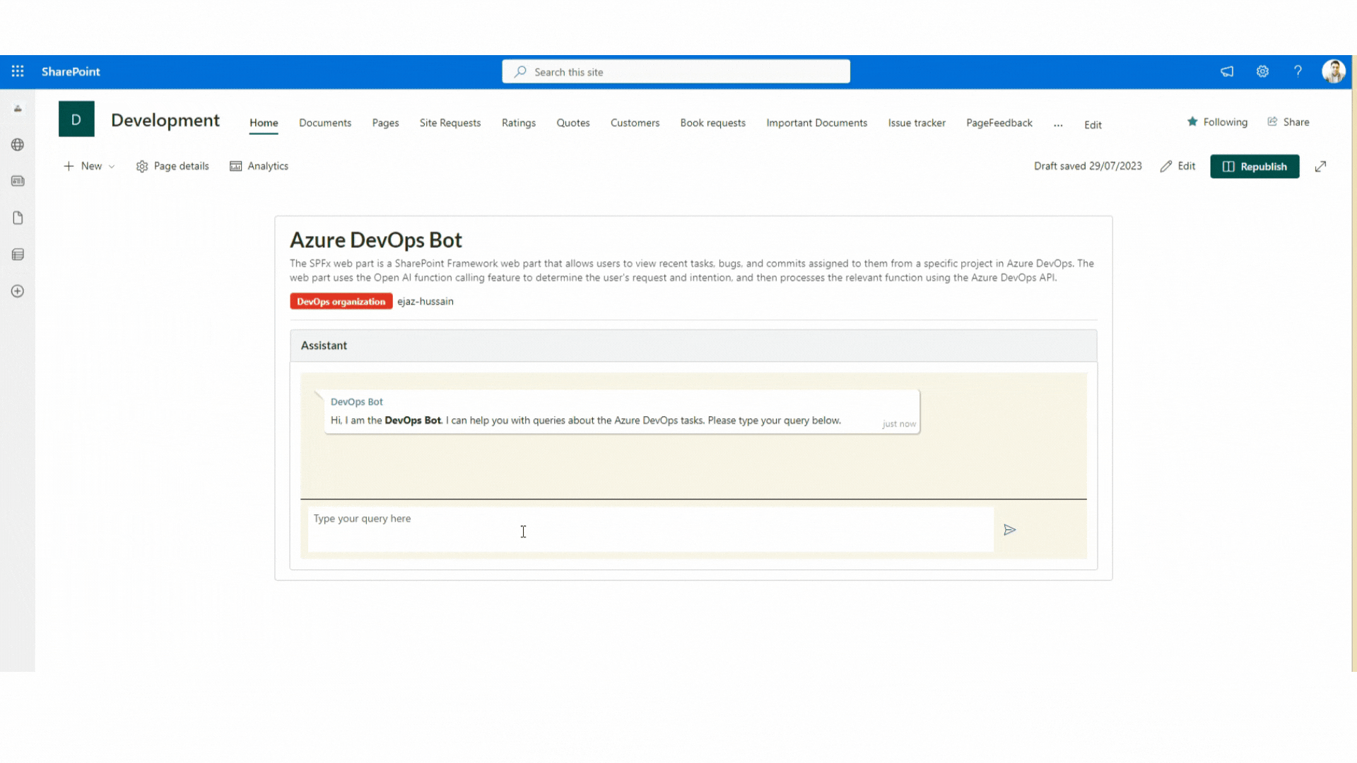Click the Page details info icon
The width and height of the screenshot is (1357, 763).
(x=143, y=167)
